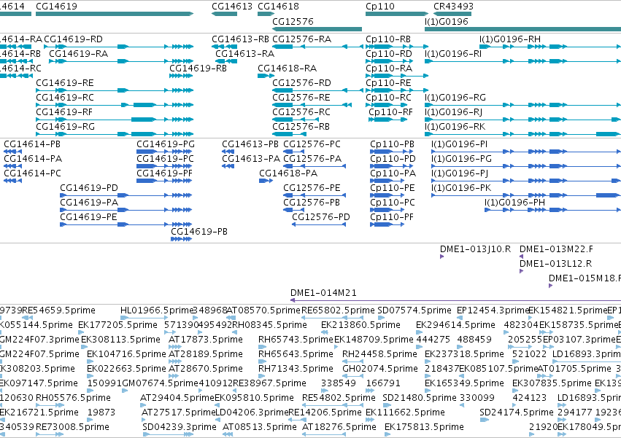The image size is (621, 438).
Task: Click protein CG14614-PB
Action: [x=12, y=152]
